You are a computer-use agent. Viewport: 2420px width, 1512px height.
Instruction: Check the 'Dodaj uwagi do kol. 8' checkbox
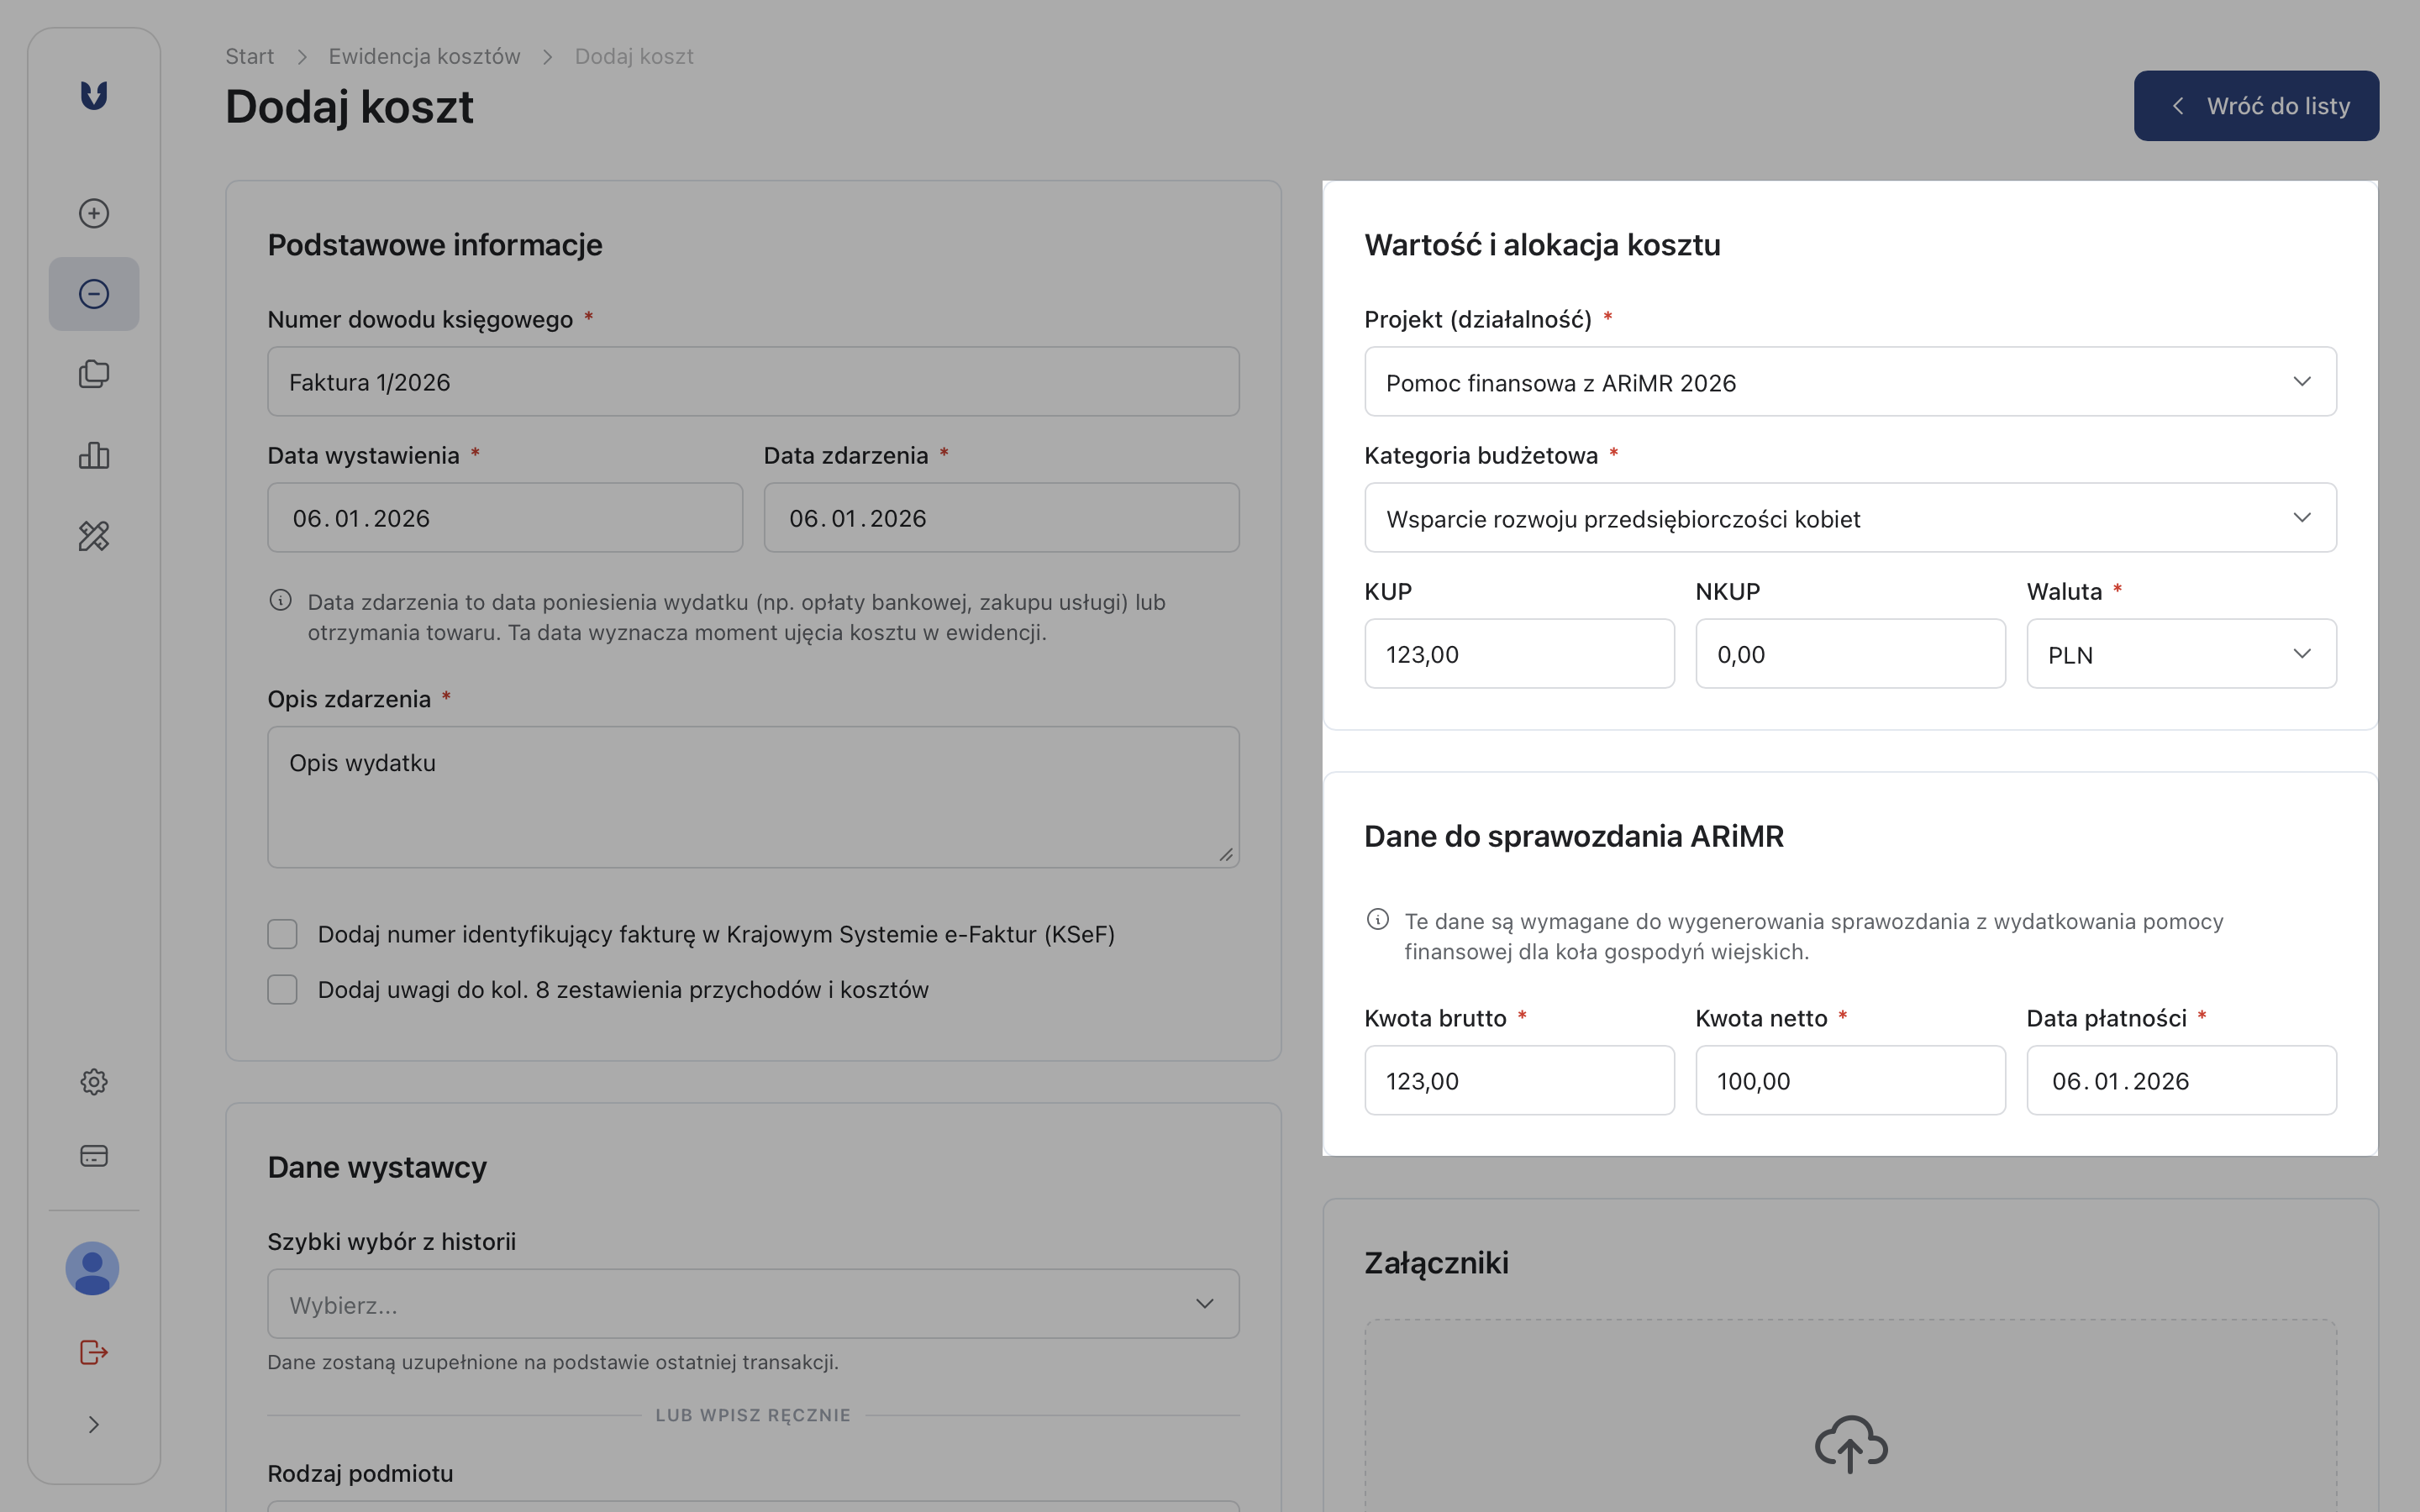(282, 989)
